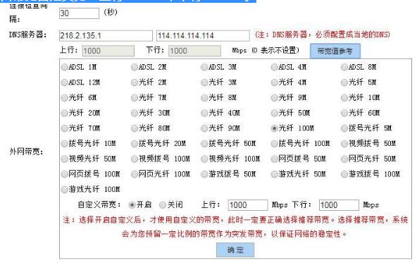The height and width of the screenshot is (263, 417).
Task: Choose ADSL 4M bandwidth
Action: [x=274, y=67]
